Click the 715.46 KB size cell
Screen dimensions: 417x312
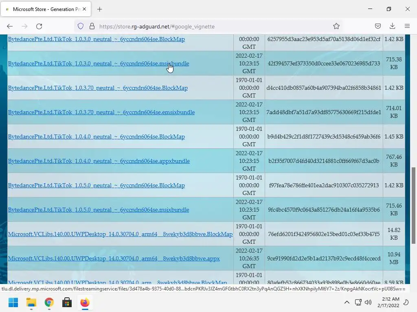click(394, 210)
